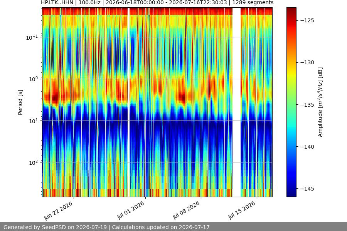Viewport: 347px width, 231px height.
Task: Click the 'Jul 15 2026' date label
Action: (x=242, y=211)
